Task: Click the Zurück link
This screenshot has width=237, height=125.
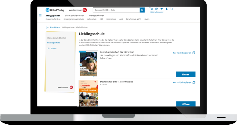Action: coord(54,48)
